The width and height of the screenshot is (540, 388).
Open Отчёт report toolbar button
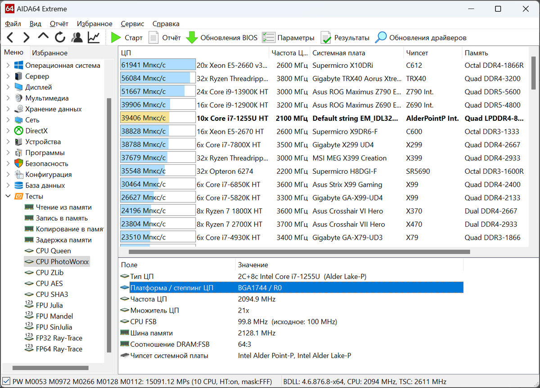[165, 38]
